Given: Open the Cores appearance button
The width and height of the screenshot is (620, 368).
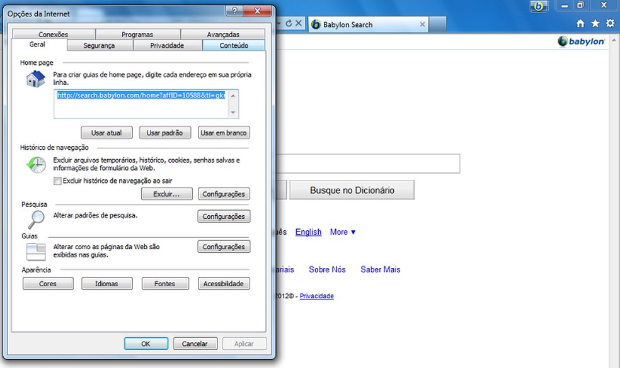Looking at the screenshot, I should tap(48, 284).
